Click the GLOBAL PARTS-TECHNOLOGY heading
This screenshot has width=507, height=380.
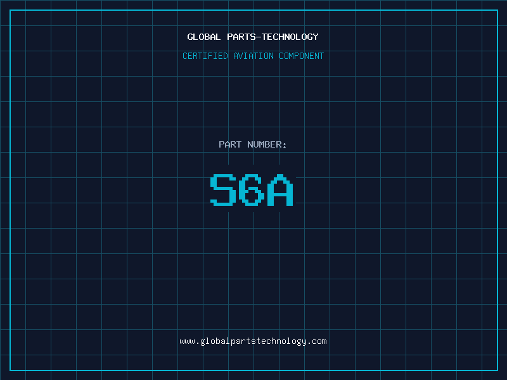[253, 37]
